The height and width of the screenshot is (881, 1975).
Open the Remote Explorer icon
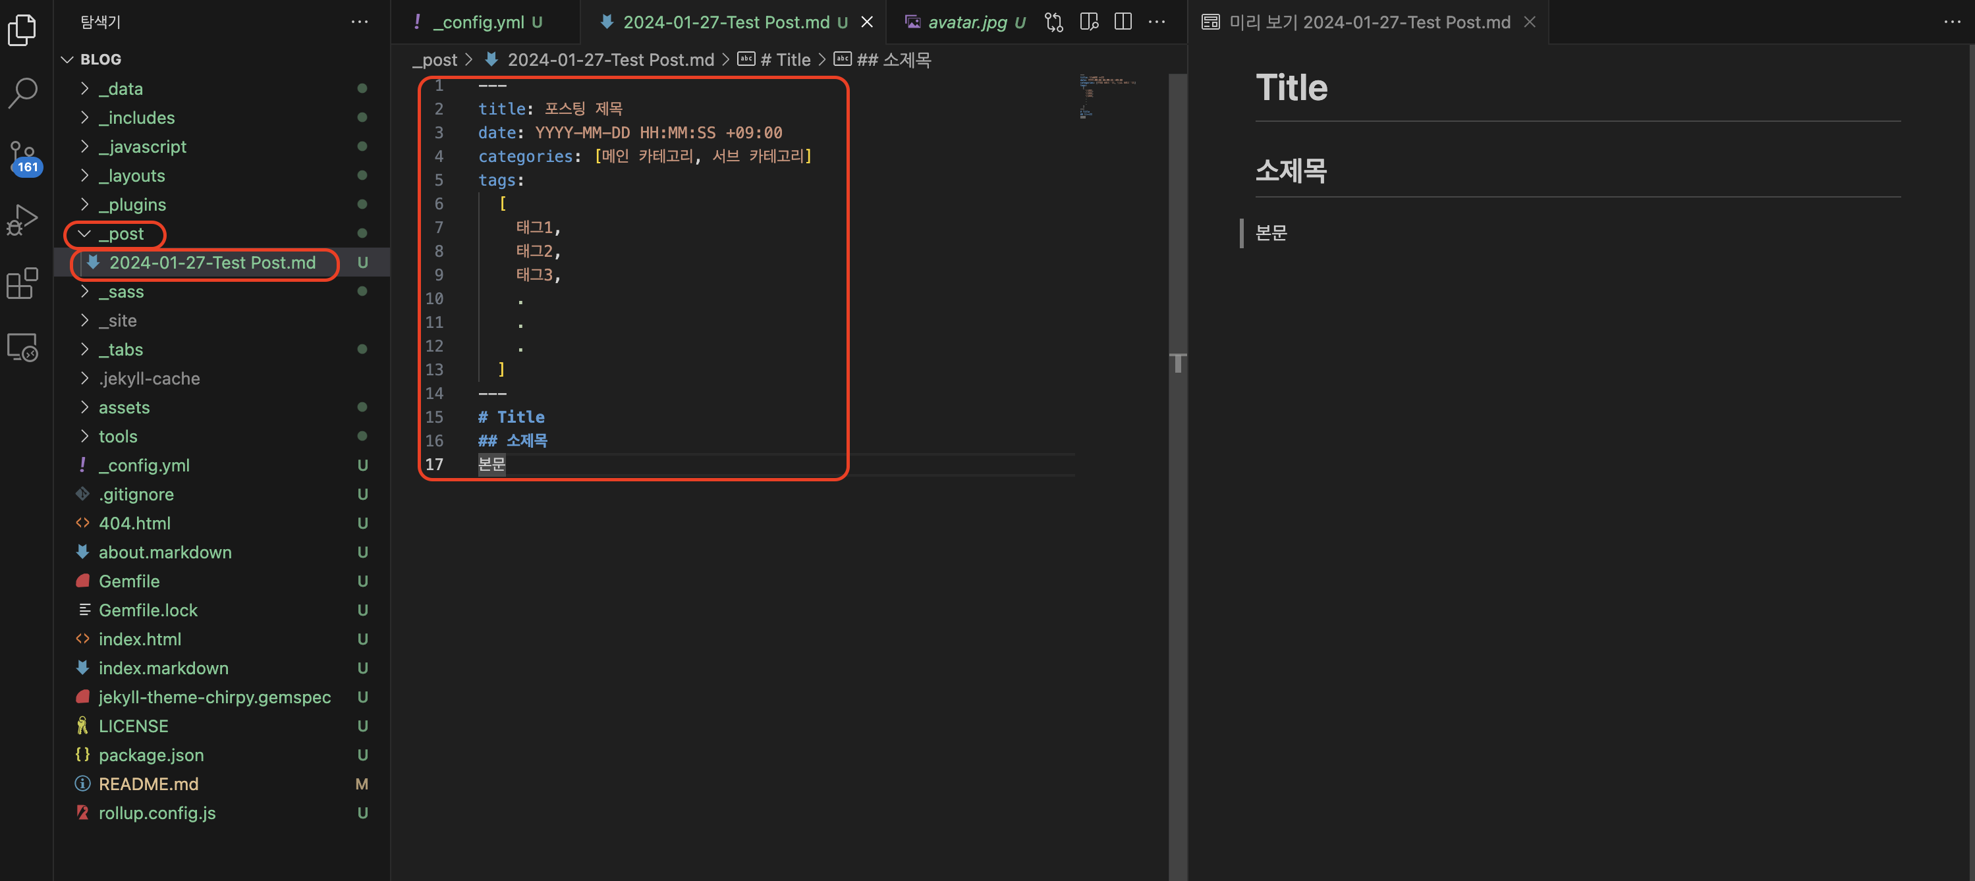(x=22, y=347)
